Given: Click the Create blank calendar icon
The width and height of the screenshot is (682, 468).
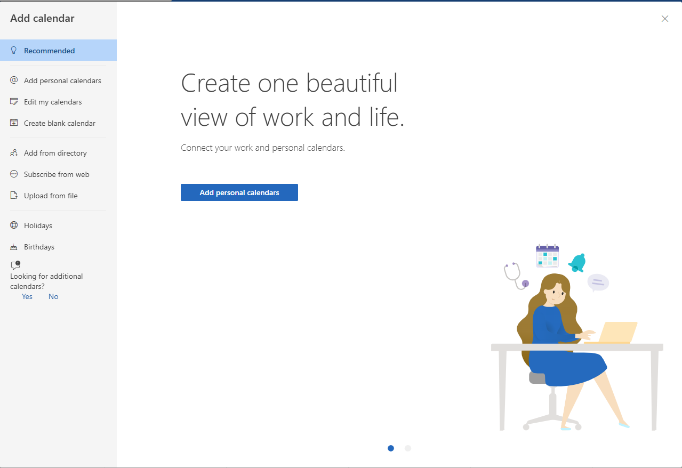Looking at the screenshot, I should coord(13,123).
